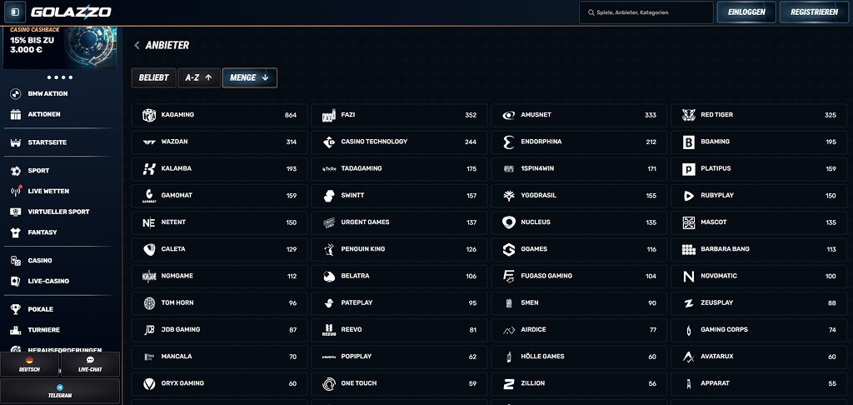
Task: Open the KAGaming provider icon
Action: pos(149,115)
